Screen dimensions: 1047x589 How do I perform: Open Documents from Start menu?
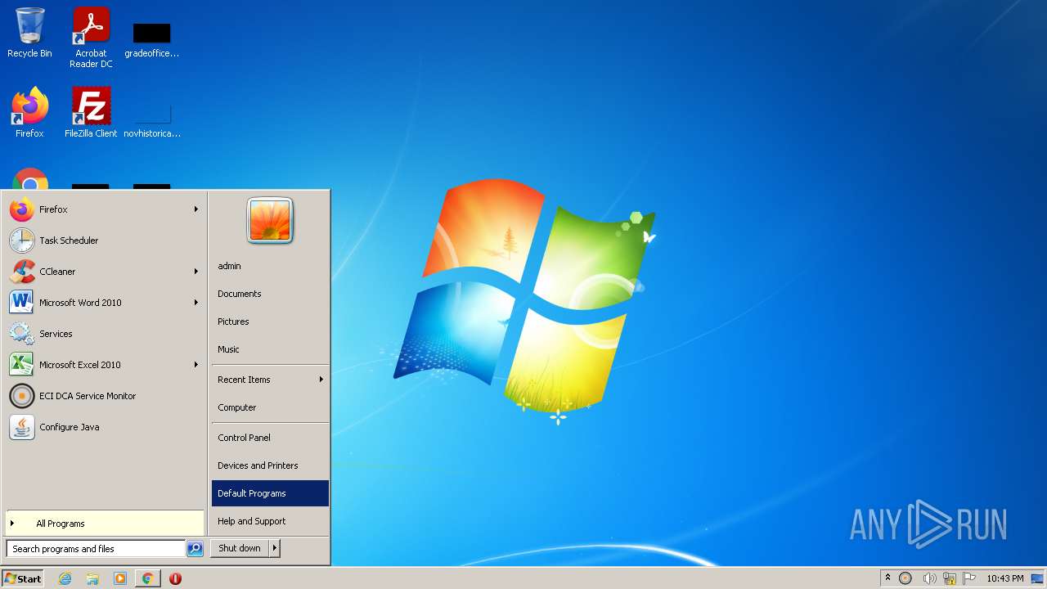pos(270,294)
